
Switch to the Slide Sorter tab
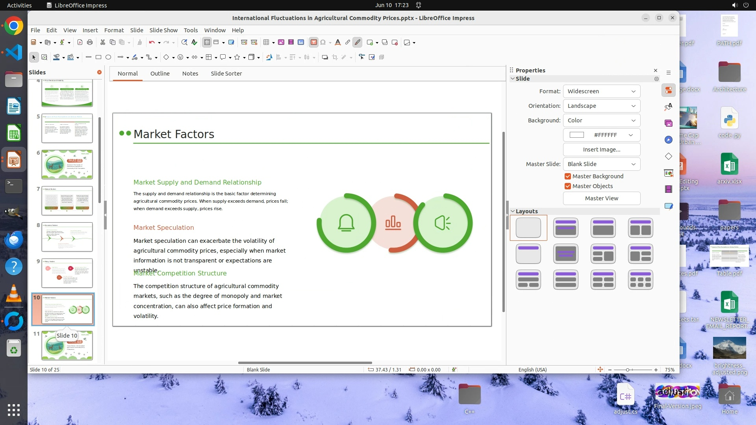tap(226, 74)
